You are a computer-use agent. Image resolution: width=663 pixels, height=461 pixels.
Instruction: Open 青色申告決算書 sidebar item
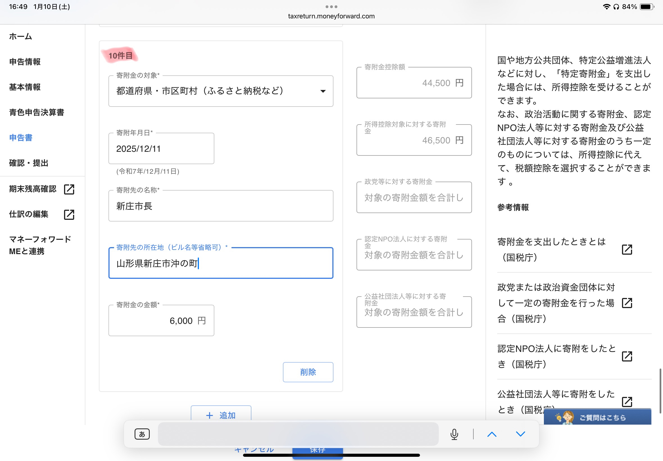click(37, 112)
